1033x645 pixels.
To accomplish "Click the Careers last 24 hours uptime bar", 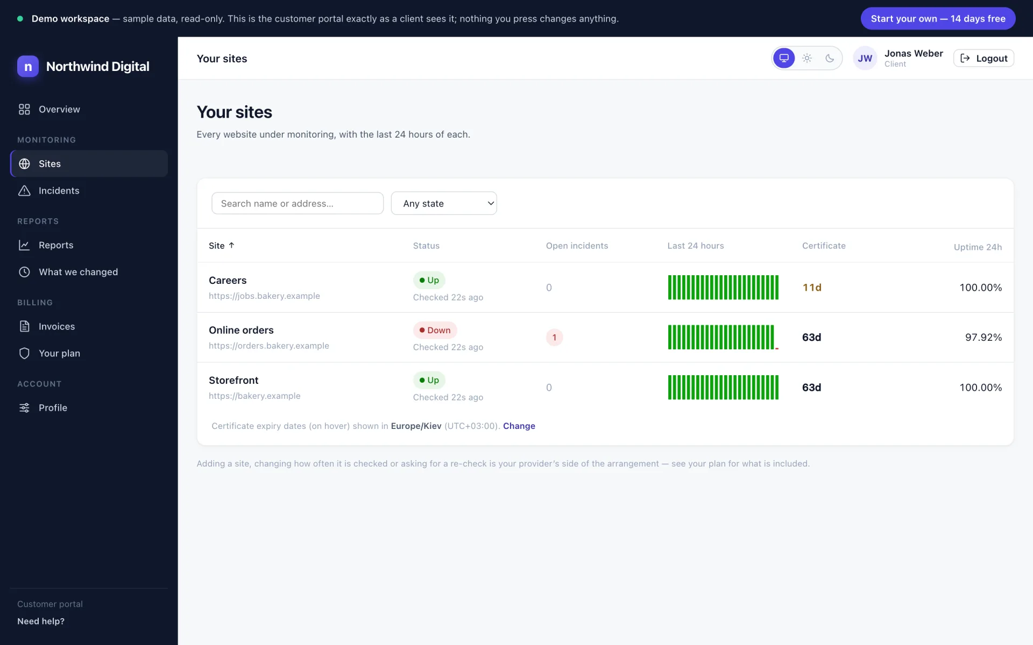I will [x=723, y=288].
